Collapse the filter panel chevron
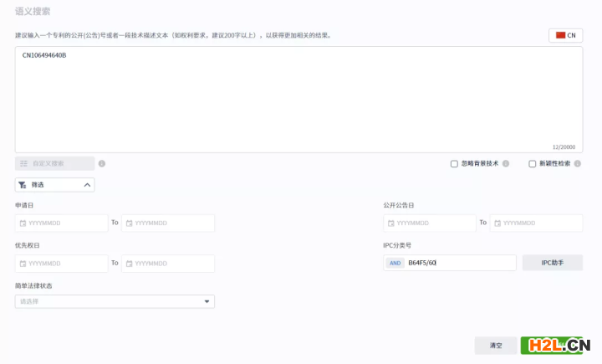This screenshot has height=364, width=602. click(x=87, y=185)
